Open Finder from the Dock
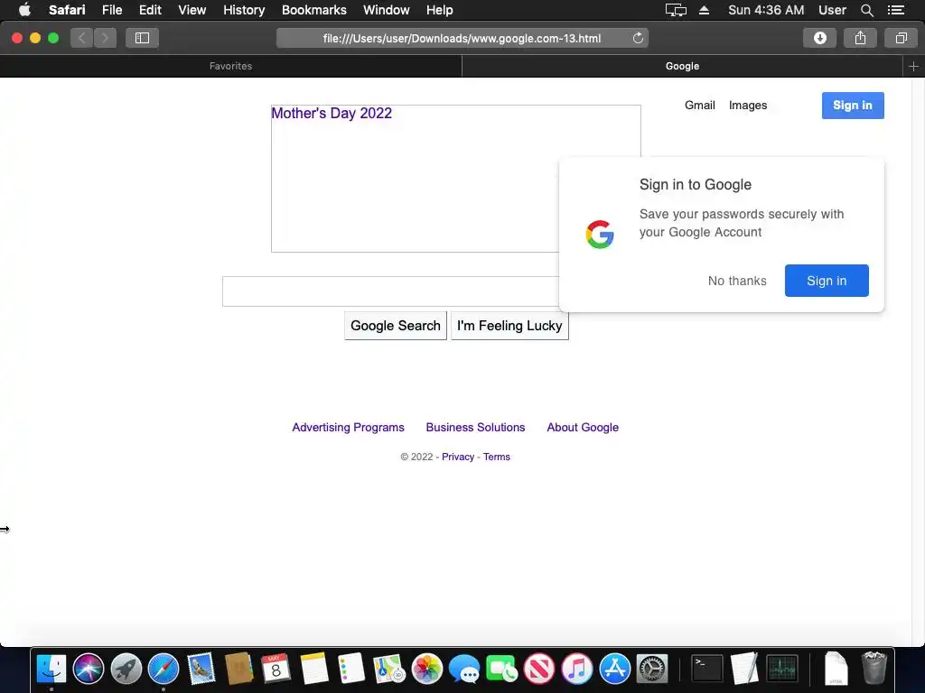 (x=51, y=669)
